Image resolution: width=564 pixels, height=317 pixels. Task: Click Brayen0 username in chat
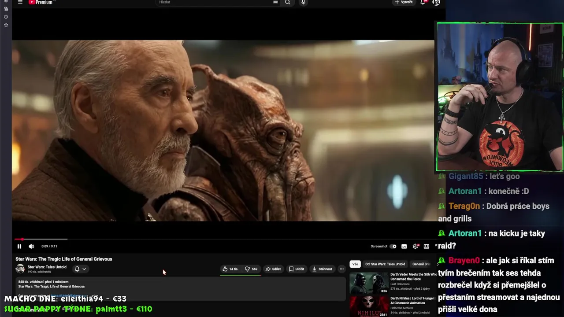tap(464, 261)
